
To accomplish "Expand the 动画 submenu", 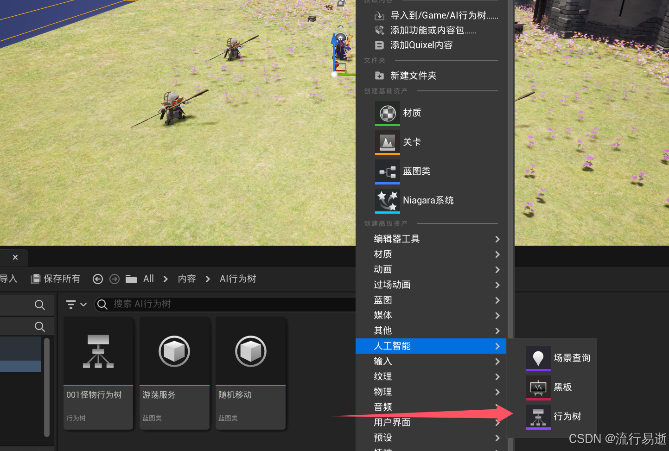I will point(431,270).
